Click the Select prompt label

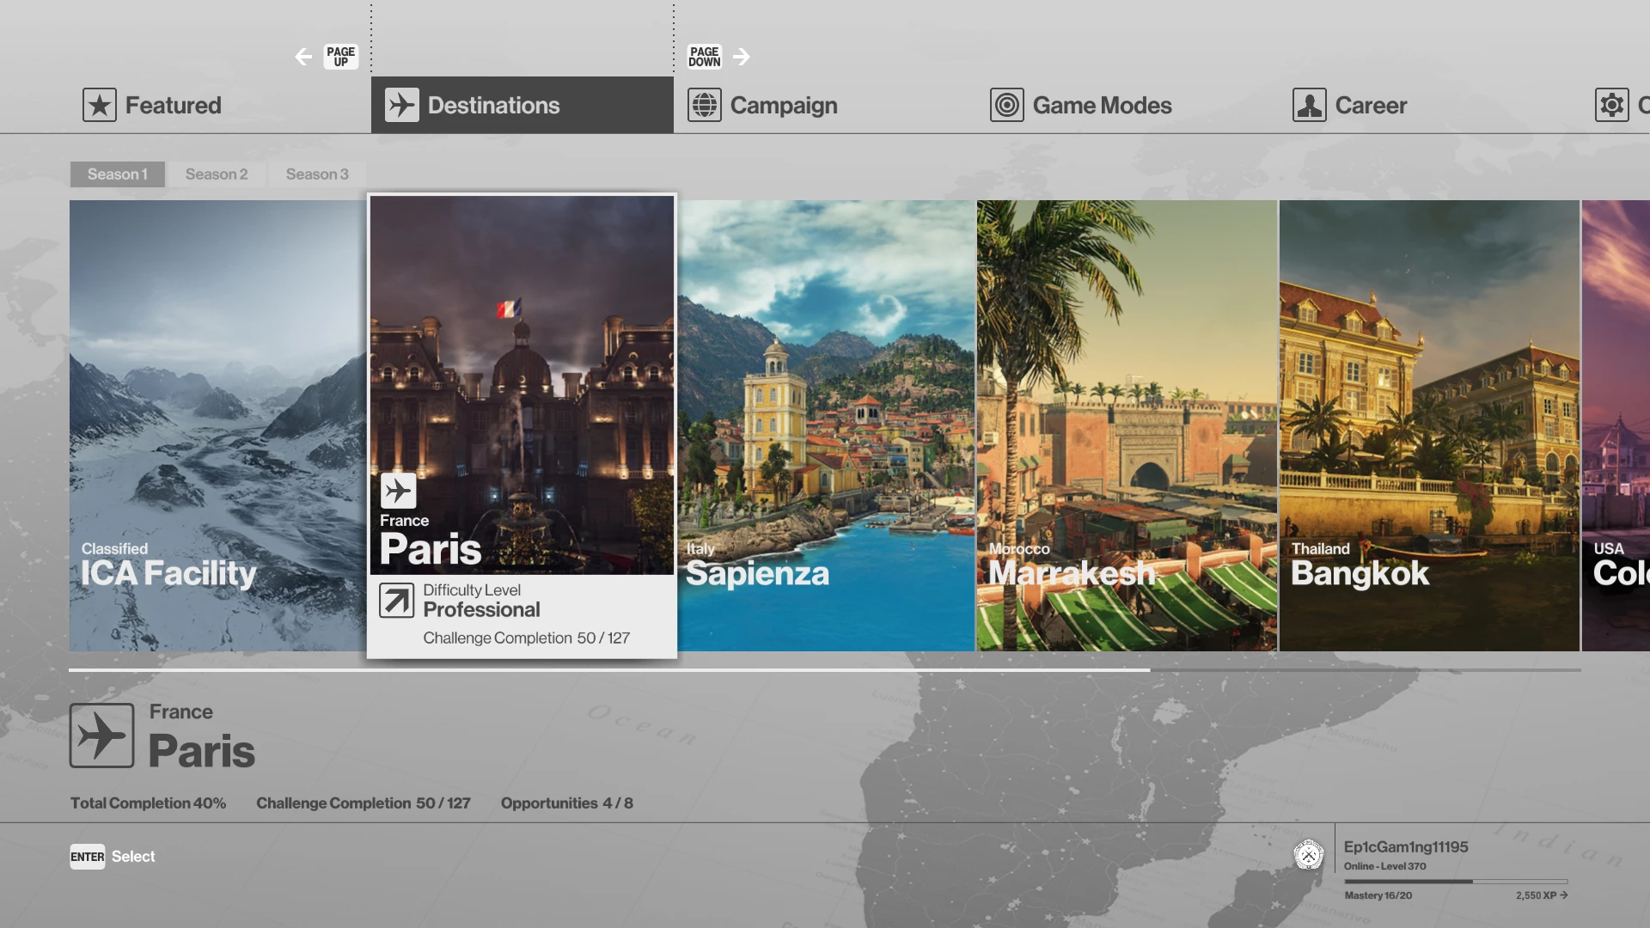click(x=133, y=857)
